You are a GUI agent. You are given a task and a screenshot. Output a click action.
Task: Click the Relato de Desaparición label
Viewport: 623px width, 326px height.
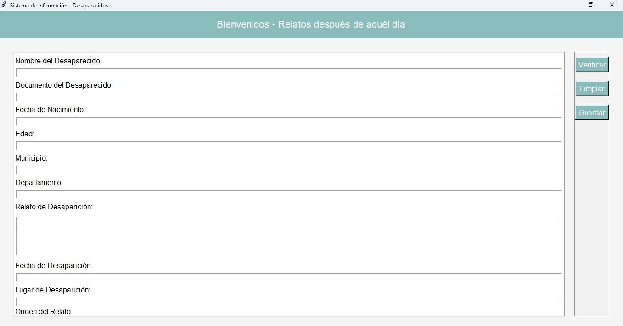[54, 207]
